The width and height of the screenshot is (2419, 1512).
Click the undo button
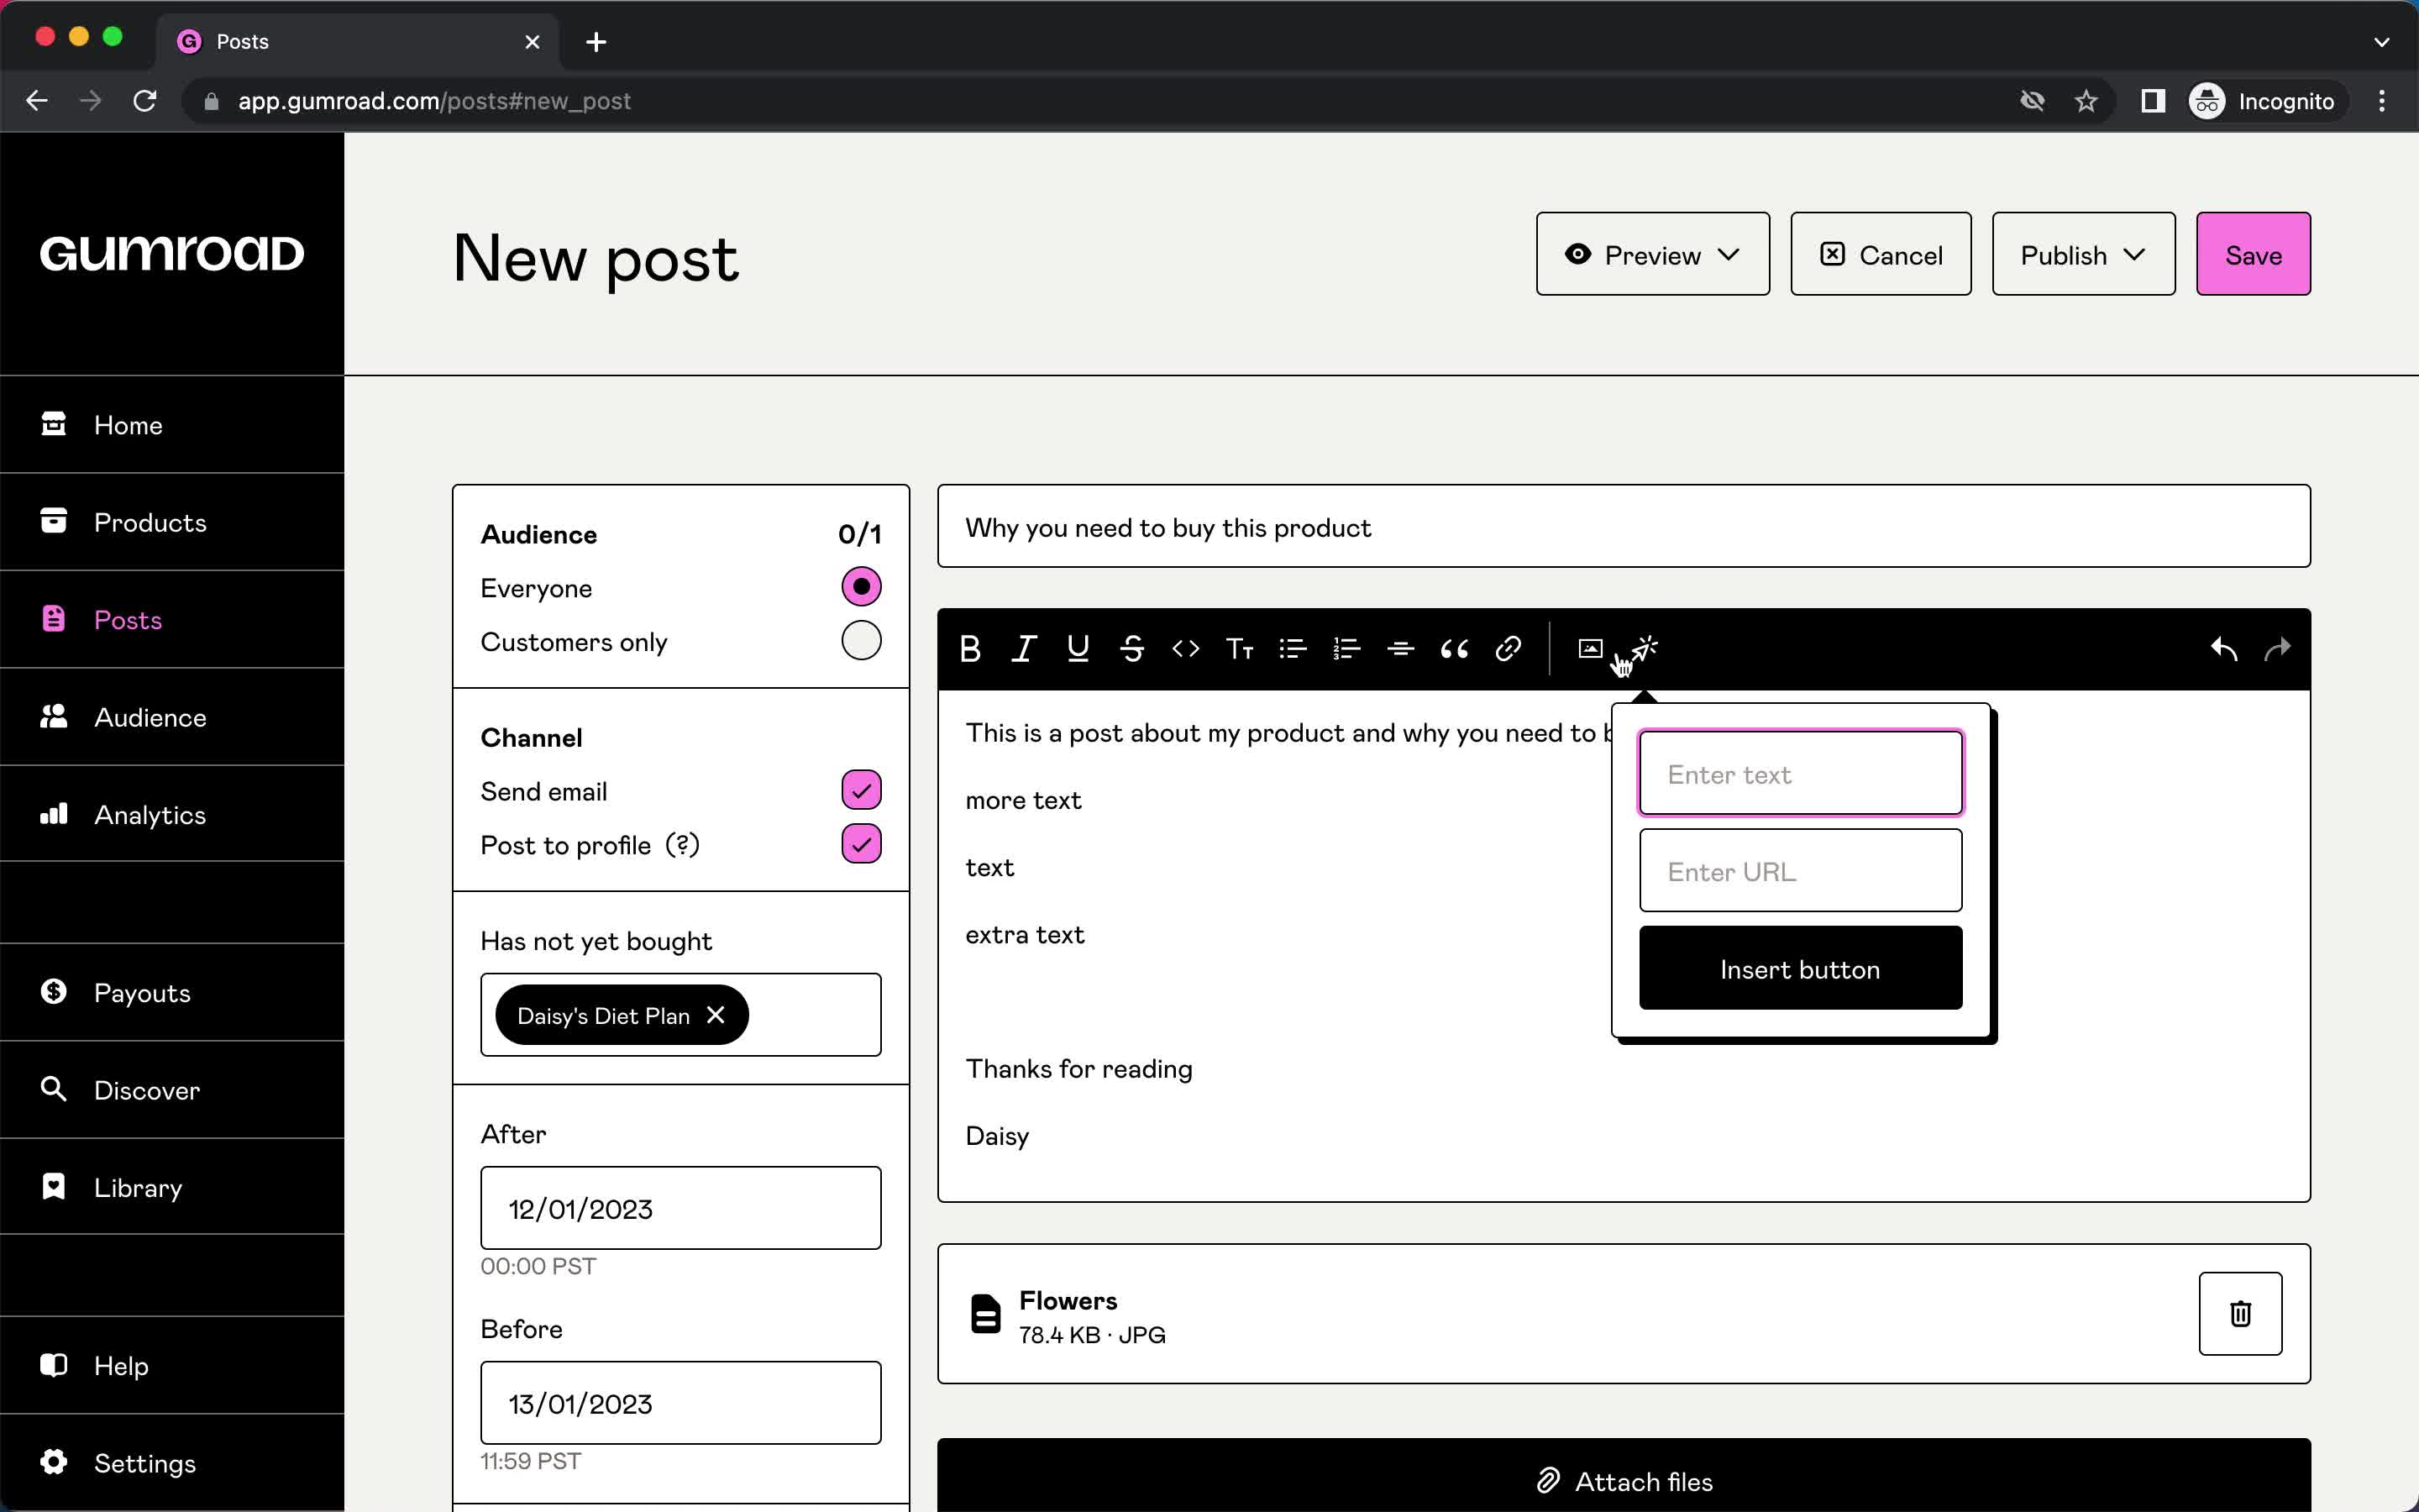tap(2222, 648)
